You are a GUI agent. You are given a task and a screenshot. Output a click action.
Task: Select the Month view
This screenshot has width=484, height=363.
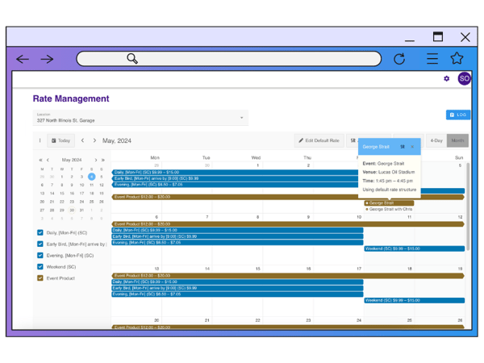coord(457,140)
